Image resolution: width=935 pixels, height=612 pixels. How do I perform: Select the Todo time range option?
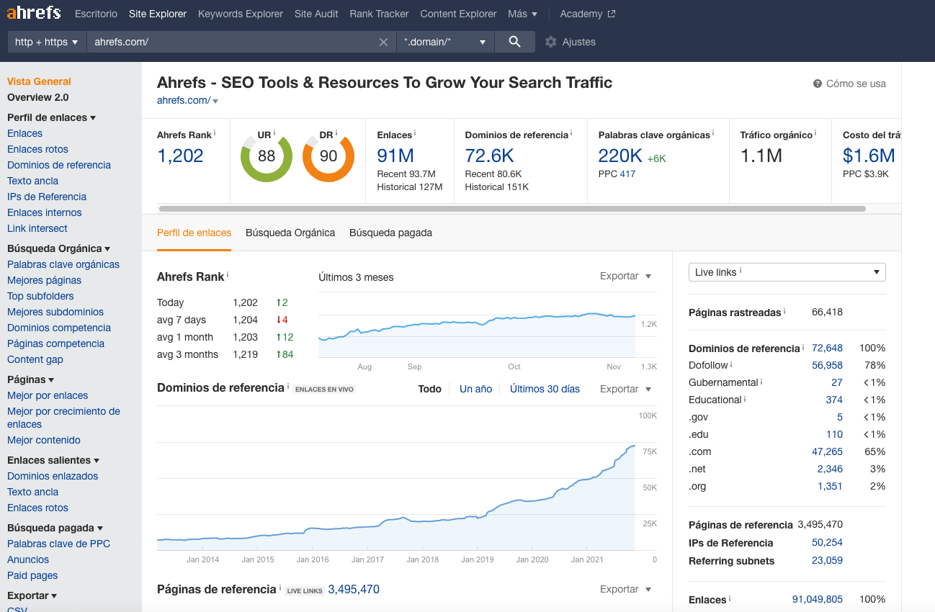click(429, 389)
